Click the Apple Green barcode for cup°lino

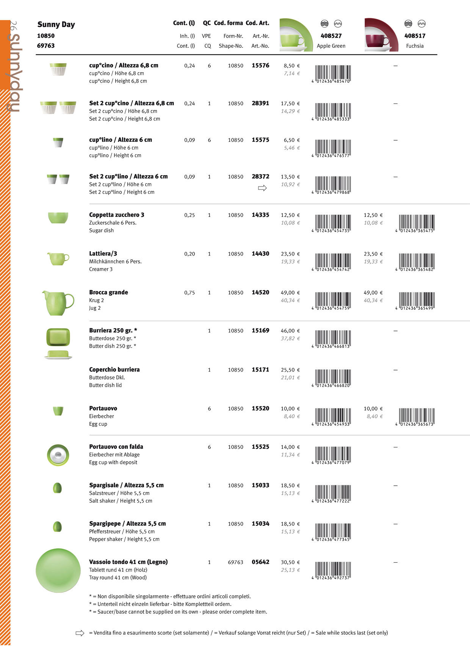click(332, 148)
